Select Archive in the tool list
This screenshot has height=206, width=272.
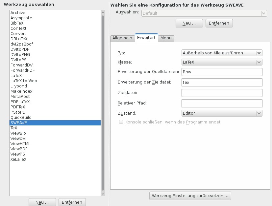click(x=55, y=12)
